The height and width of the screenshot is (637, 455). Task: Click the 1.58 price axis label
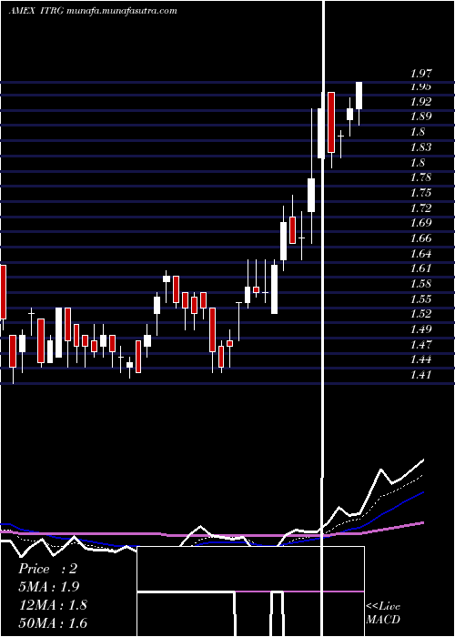420,284
